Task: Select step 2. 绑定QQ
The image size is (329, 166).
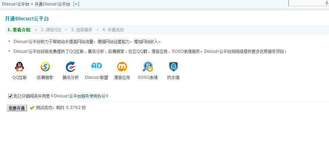Action: click(x=51, y=30)
